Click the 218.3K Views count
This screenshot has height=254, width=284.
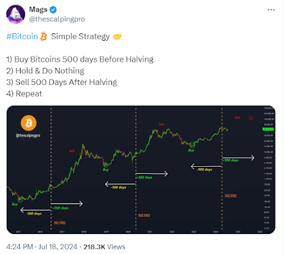(x=104, y=247)
